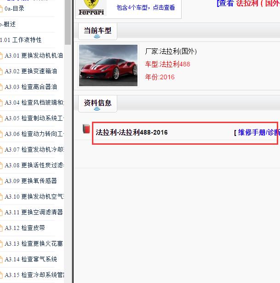The image size is (280, 283).
Task: Select 1.01 工作液特性 item
Action: [21, 40]
